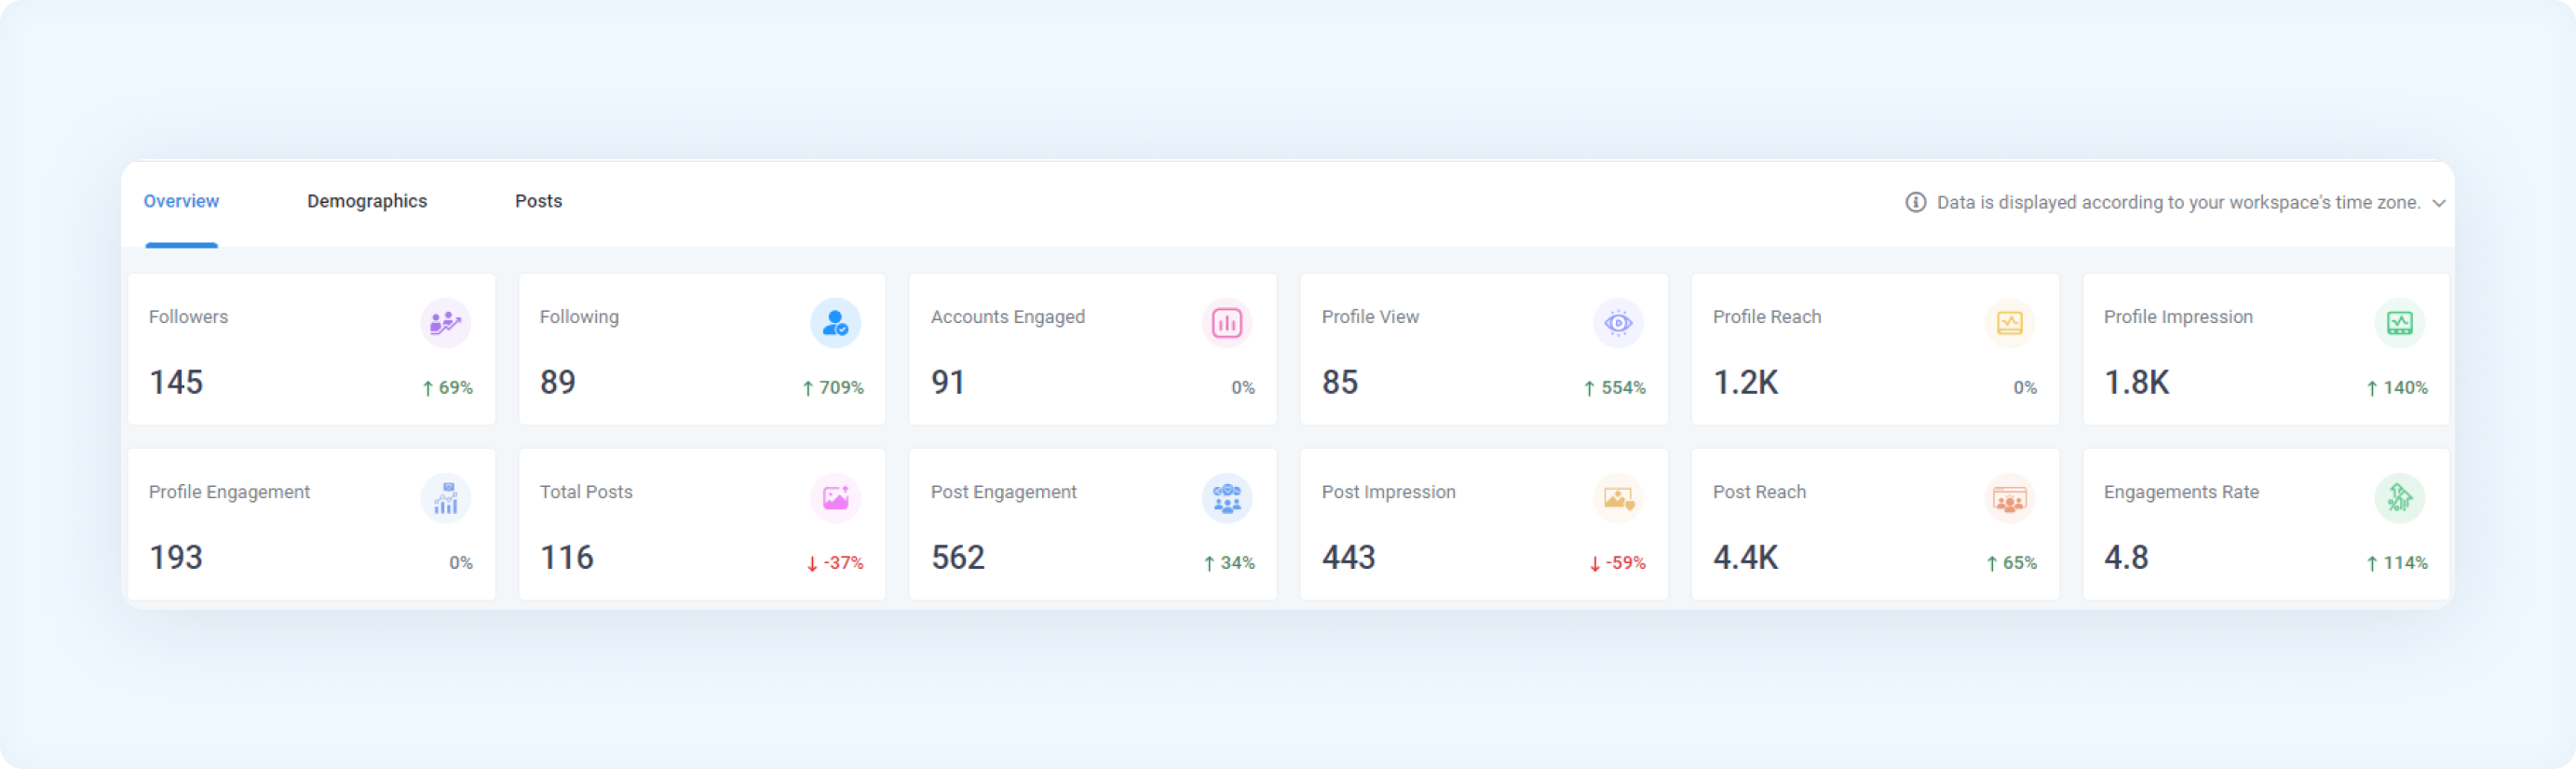Open the Posts tab

[x=538, y=201]
